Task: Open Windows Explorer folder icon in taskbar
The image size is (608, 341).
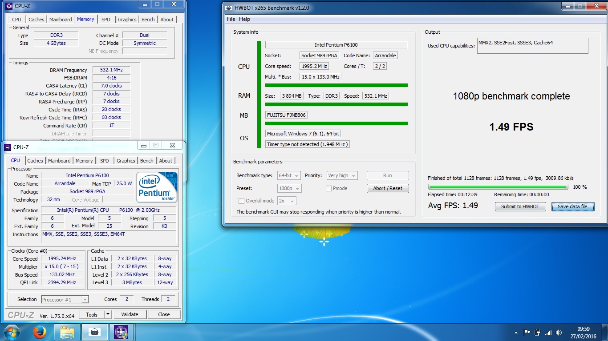Action: [67, 332]
